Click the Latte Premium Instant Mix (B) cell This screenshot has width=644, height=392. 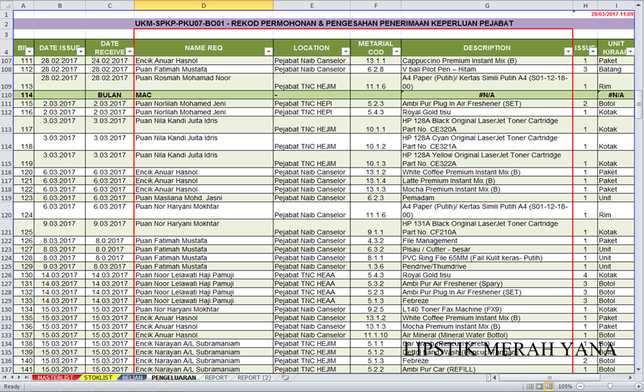486,181
